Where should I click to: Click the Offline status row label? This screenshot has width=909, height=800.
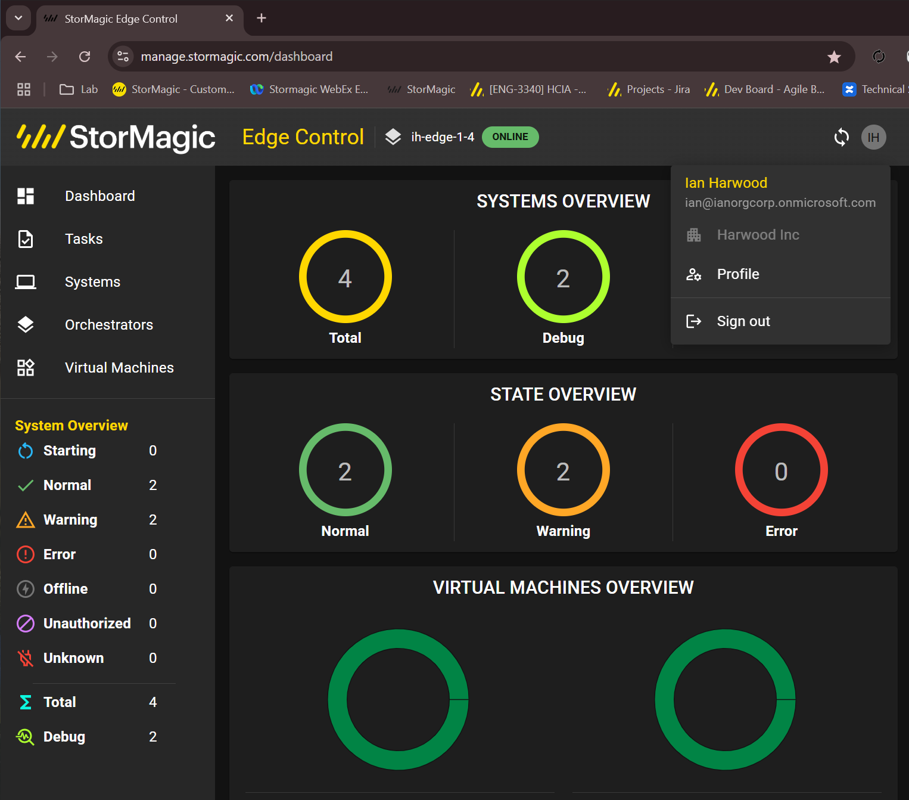coord(66,589)
